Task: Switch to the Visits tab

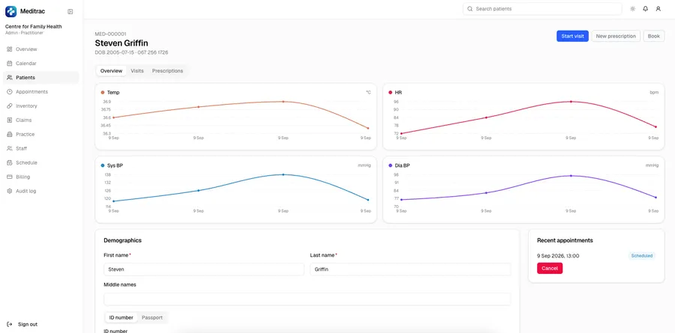Action: click(137, 71)
